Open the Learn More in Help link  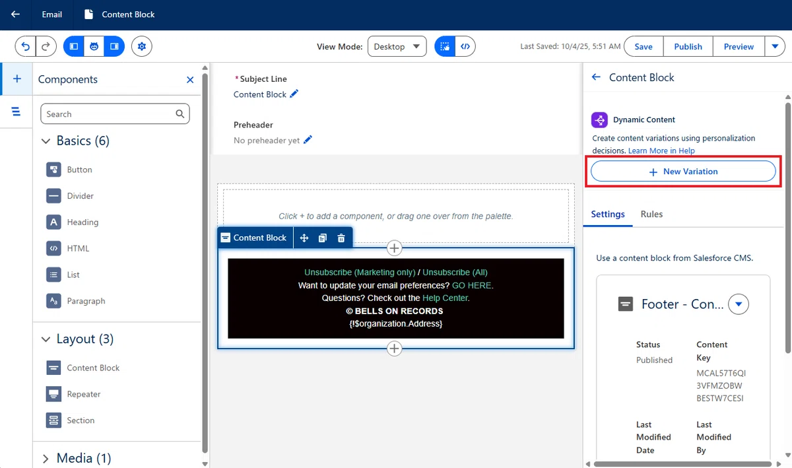pyautogui.click(x=661, y=150)
